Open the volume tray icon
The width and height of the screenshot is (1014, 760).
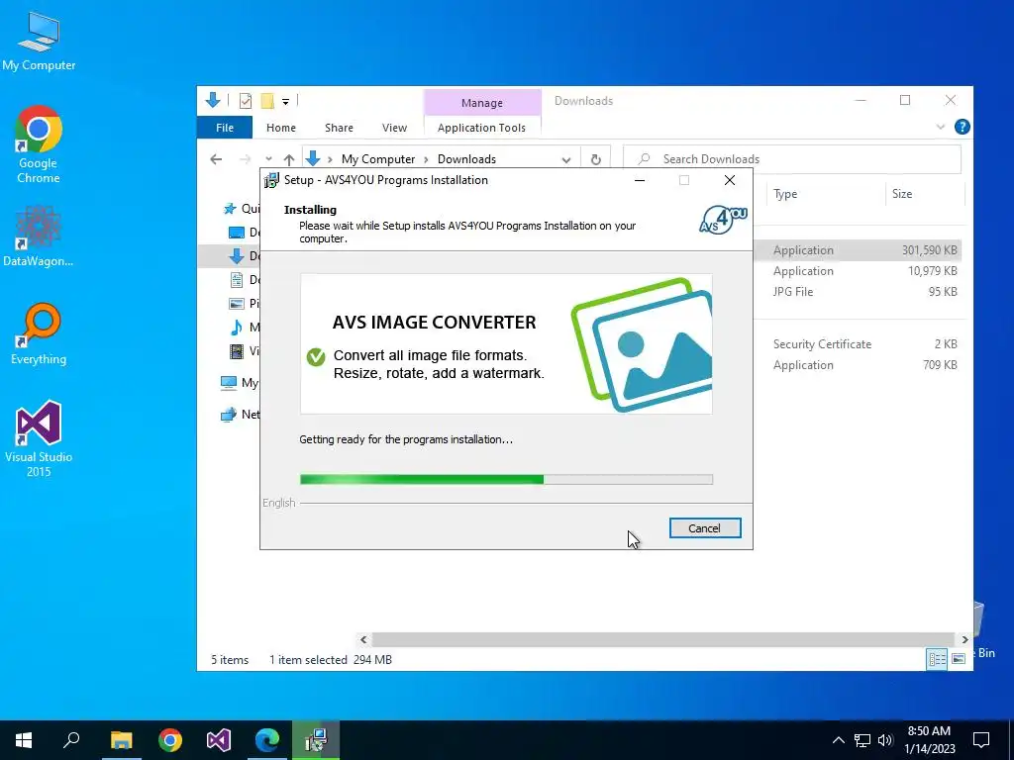[x=885, y=740]
